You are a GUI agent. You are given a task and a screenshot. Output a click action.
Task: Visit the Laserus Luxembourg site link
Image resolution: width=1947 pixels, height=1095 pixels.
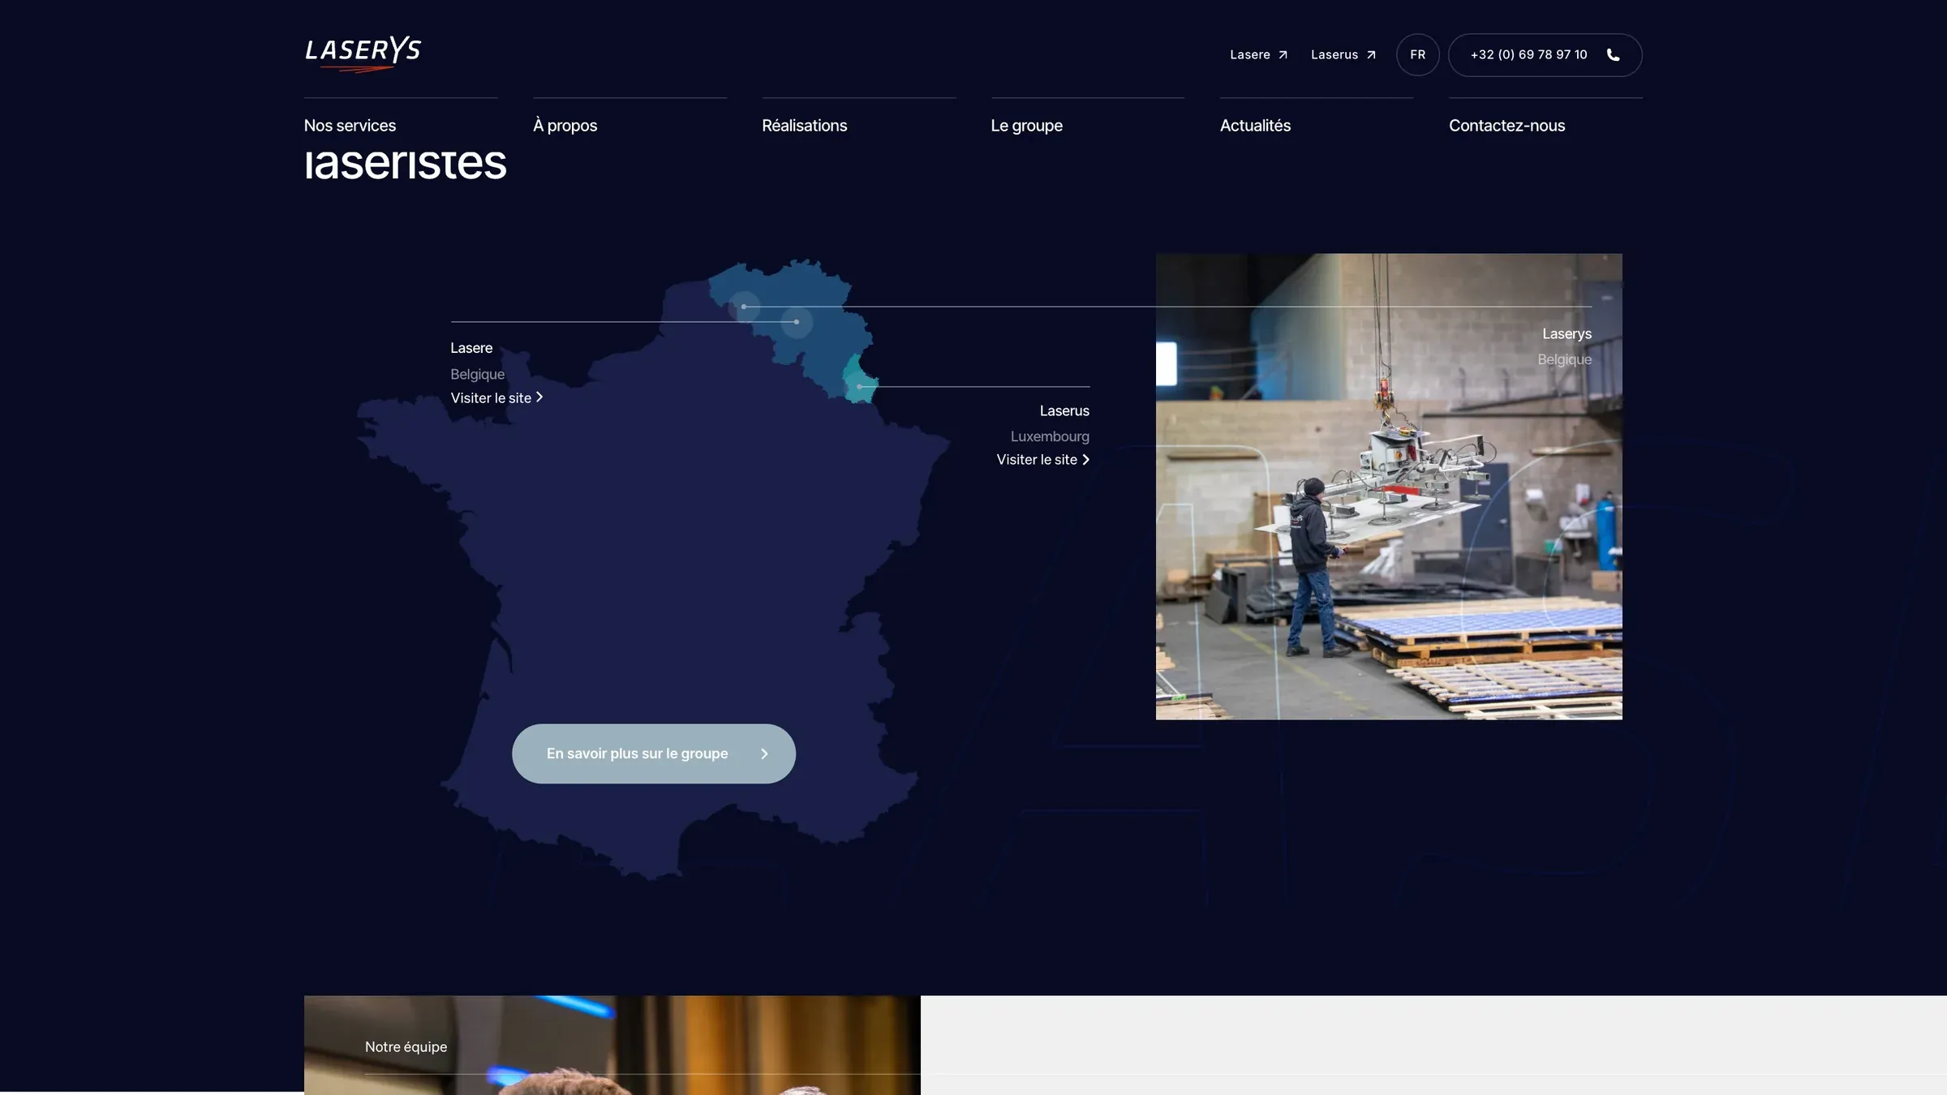coord(1042,459)
